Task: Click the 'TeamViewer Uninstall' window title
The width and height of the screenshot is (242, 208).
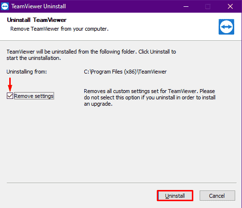Action: pyautogui.click(x=38, y=6)
